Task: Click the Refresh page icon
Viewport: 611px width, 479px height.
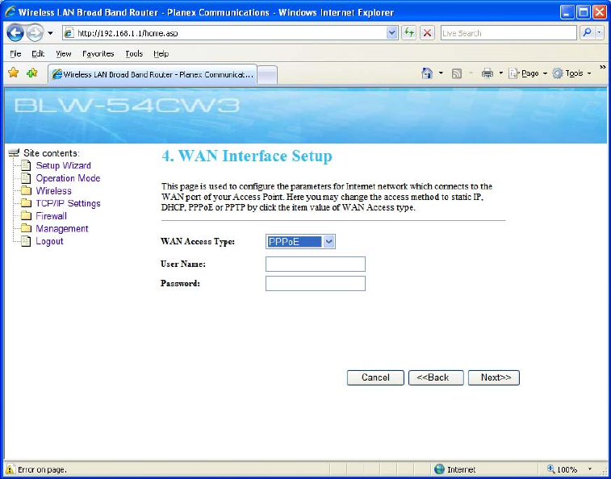Action: tap(408, 33)
